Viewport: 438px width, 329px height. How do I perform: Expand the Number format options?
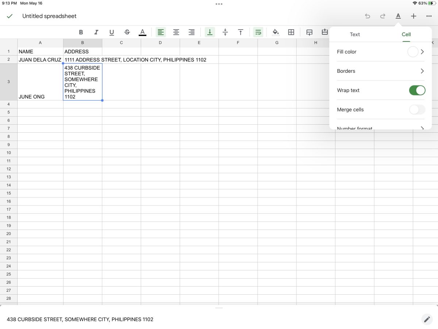422,128
